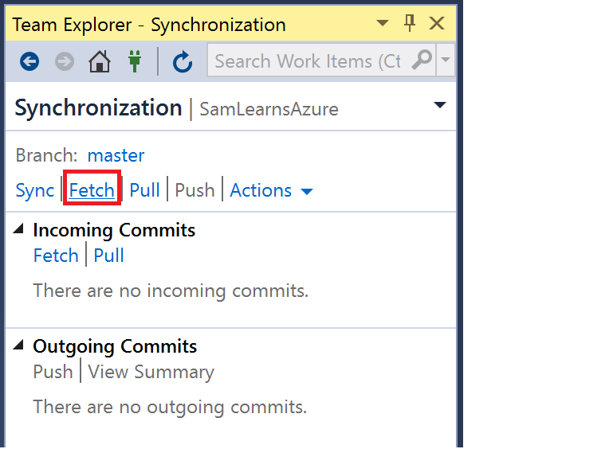This screenshot has height=449, width=613.
Task: Click the highlighted Fetch link
Action: pyautogui.click(x=92, y=191)
